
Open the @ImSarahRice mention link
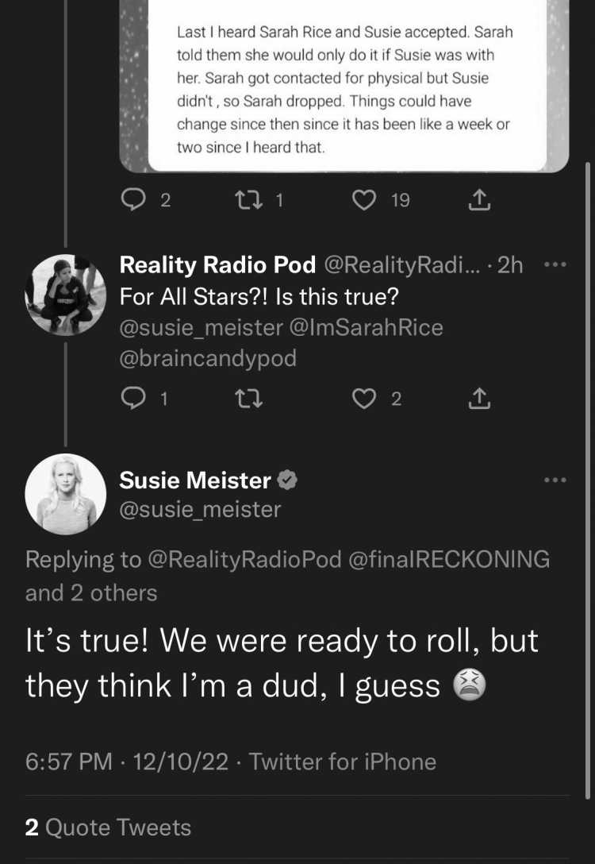[366, 328]
